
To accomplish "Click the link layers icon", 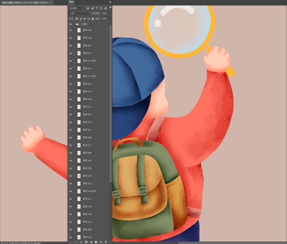I will tap(76, 242).
